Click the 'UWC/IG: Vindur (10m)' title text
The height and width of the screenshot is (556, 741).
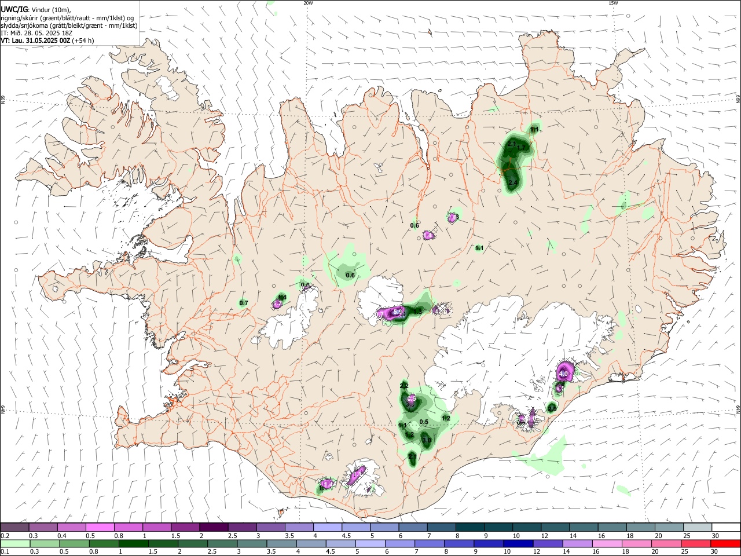36,10
